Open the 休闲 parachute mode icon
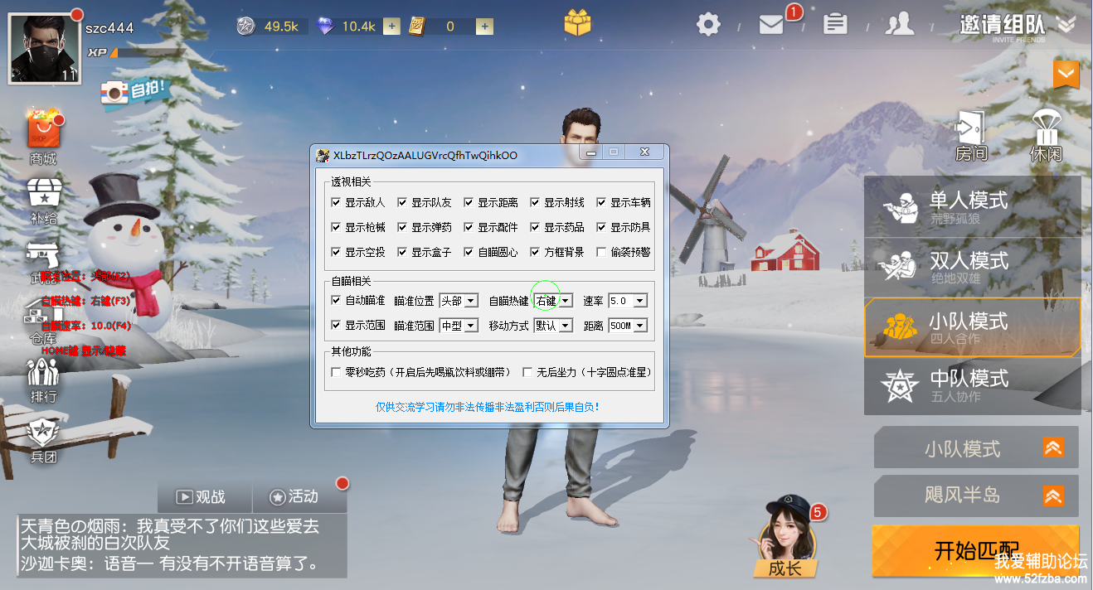Viewport: 1093px width, 590px height. pos(1046,136)
